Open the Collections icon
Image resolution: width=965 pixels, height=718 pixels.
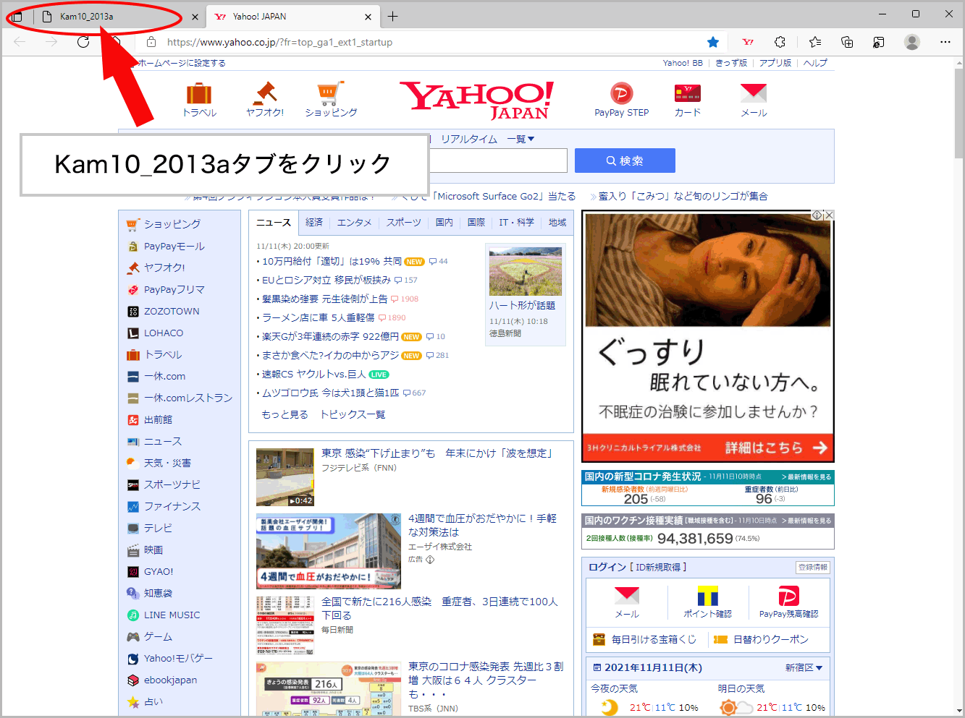click(x=847, y=42)
